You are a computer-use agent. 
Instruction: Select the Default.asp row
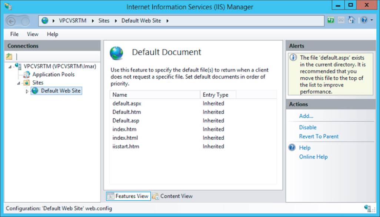point(193,121)
